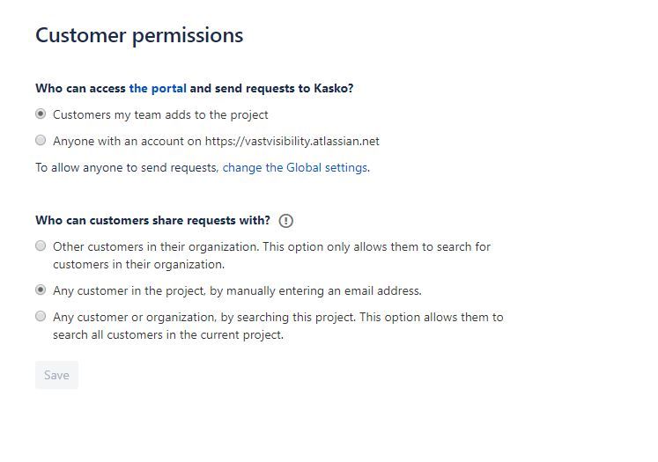Open 'change the Global settings' link

295,168
